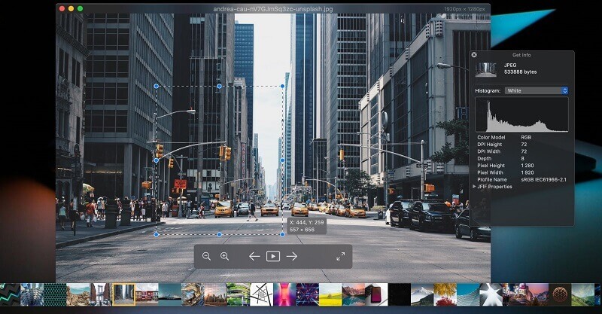
Task: Click the green zoom window button
Action: coord(81,8)
